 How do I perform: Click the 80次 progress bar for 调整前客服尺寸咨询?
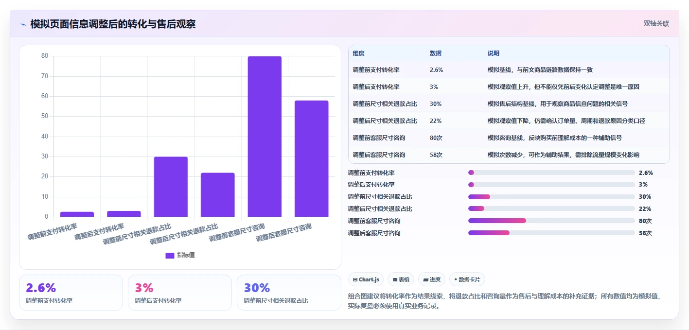(x=551, y=221)
